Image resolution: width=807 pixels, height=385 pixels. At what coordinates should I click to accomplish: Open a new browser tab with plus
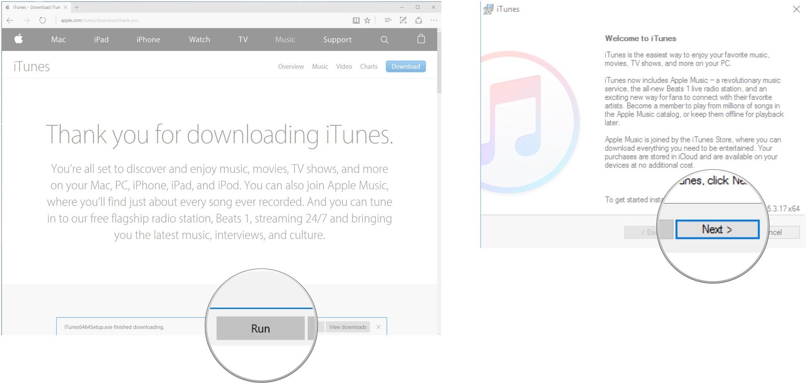point(77,7)
